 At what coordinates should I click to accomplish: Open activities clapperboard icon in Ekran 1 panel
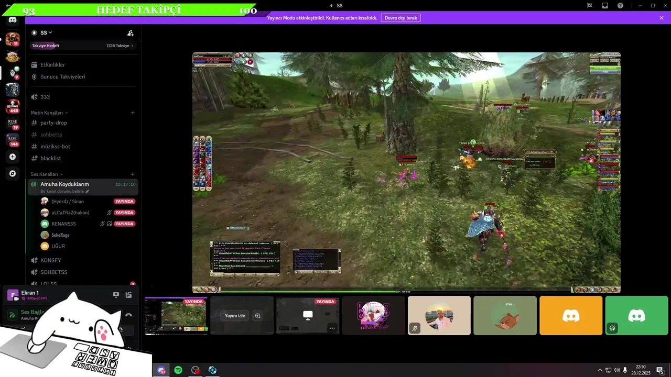coord(128,295)
